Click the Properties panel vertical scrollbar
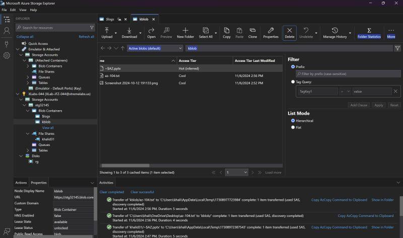This screenshot has width=403, height=238. click(95, 204)
